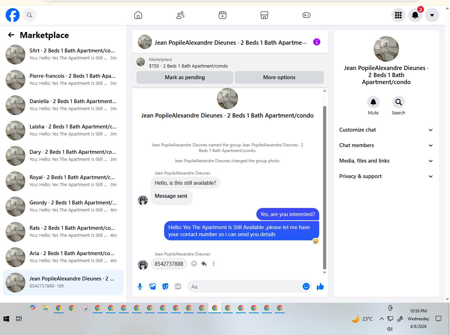Viewport: 450px width, 335px height.
Task: Select Jean PopileAlexandre Dieunes conversation in list
Action: [63, 283]
